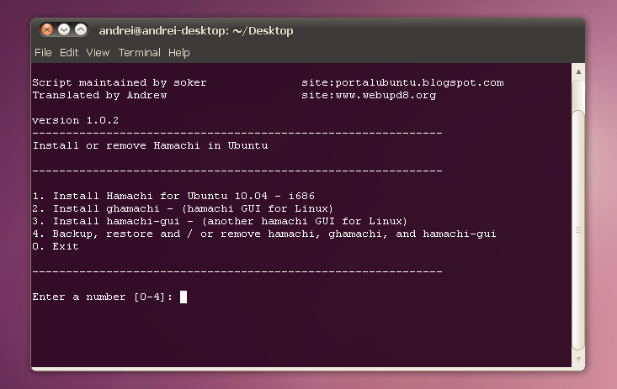Click the text cursor after Enter a number prompt
617x389 pixels.
tap(184, 297)
